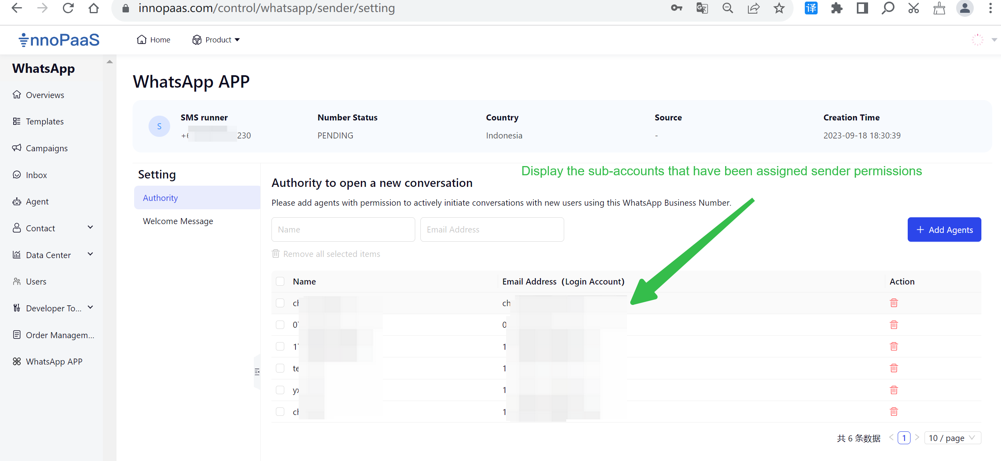Focus the Name filter input field

(343, 230)
